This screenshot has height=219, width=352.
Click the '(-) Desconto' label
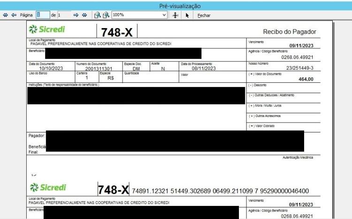pos(257,85)
